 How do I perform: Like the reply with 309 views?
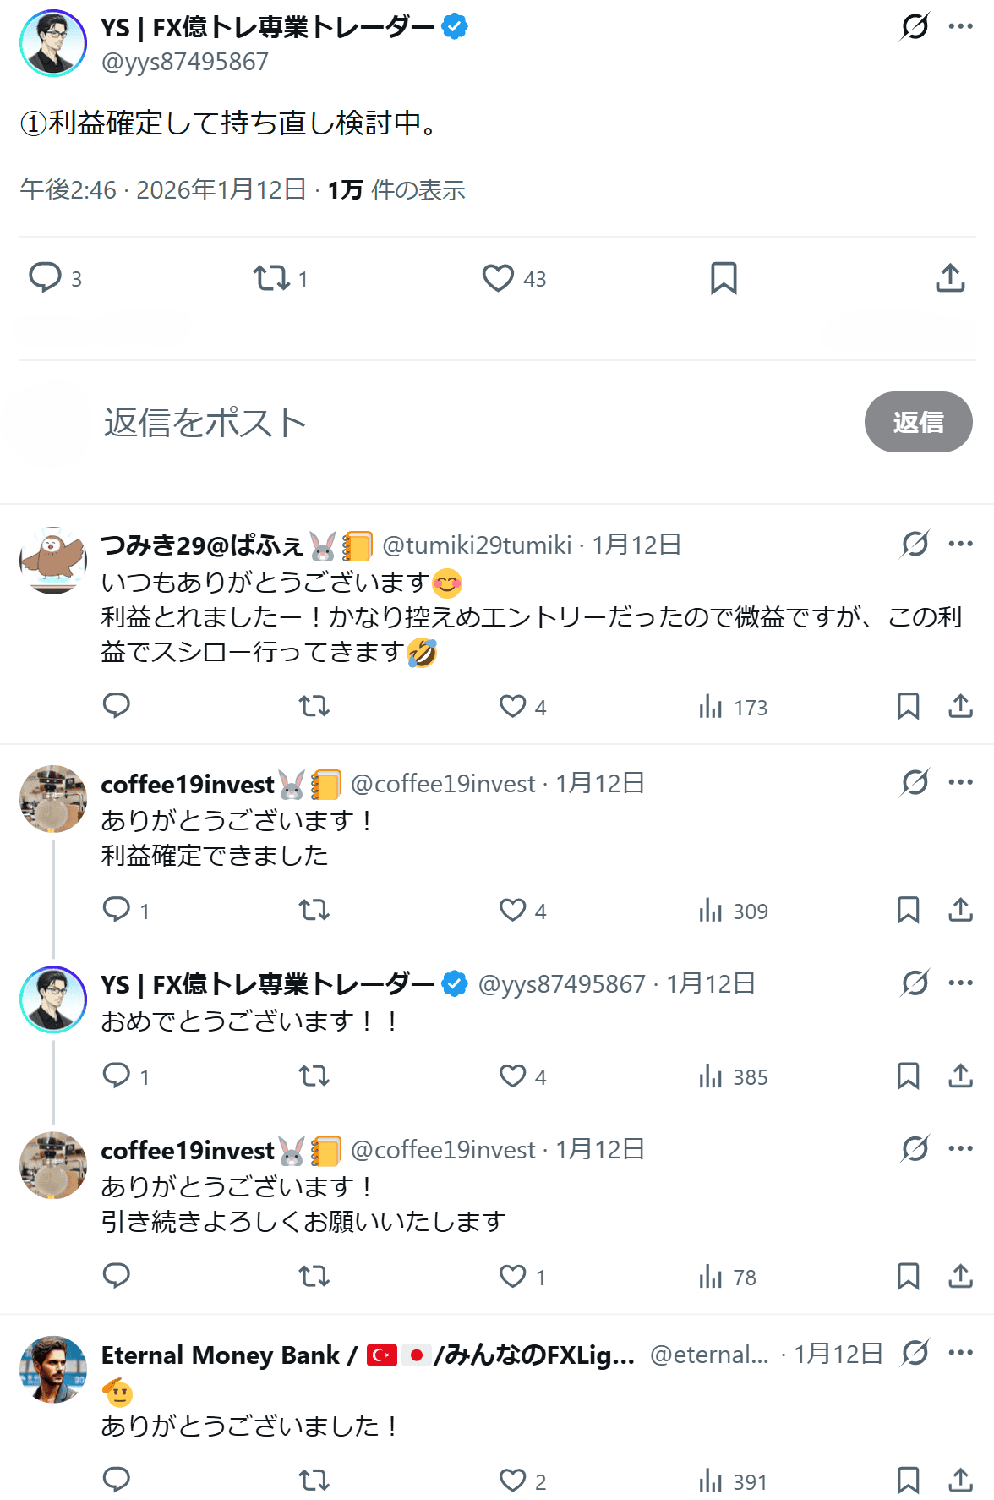(513, 911)
